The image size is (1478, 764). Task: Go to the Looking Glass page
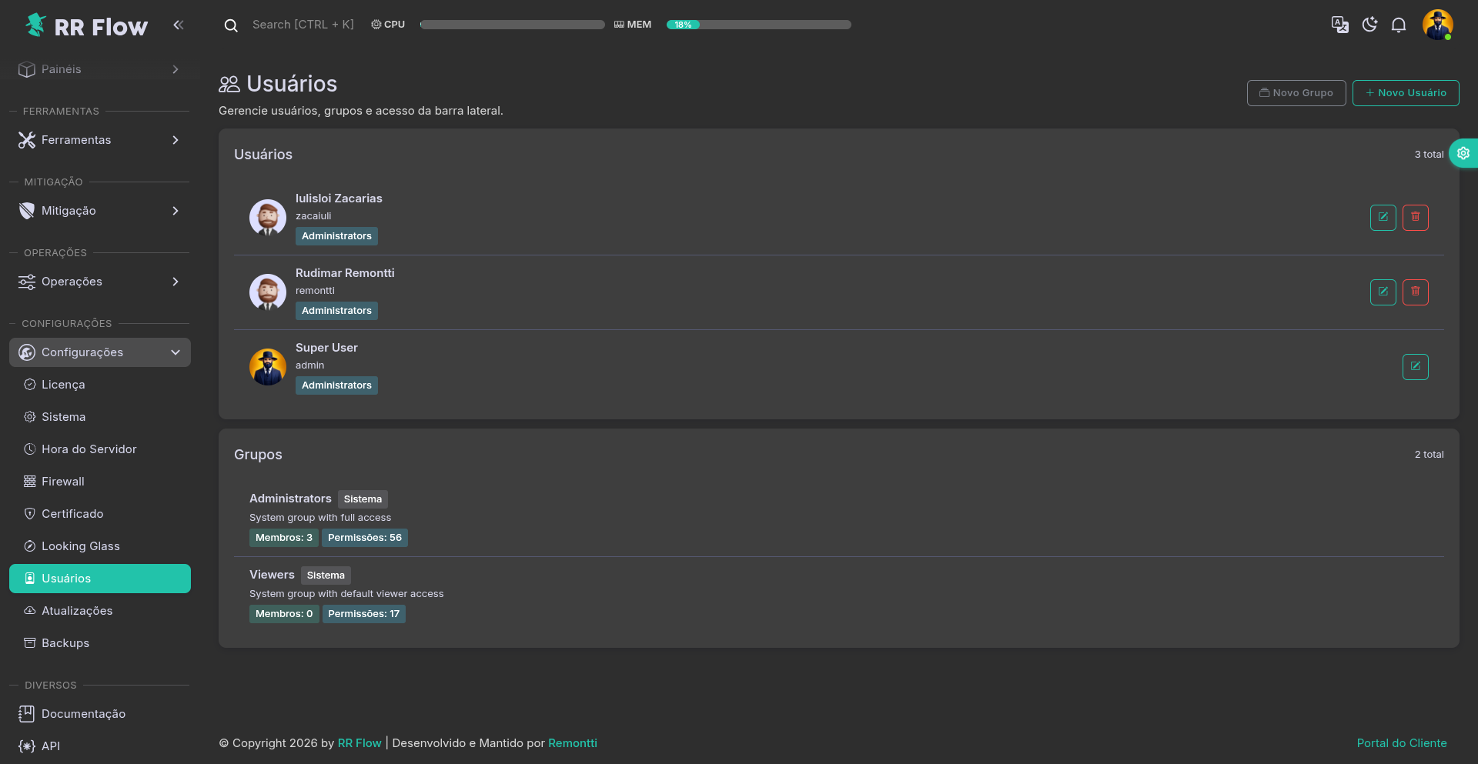80,546
